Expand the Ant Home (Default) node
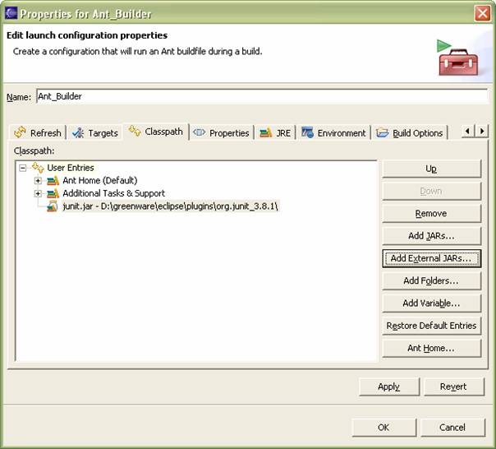 (38, 181)
